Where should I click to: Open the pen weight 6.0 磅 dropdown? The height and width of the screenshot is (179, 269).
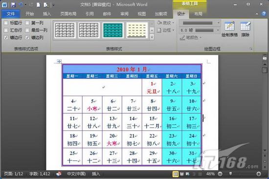tap(200, 30)
